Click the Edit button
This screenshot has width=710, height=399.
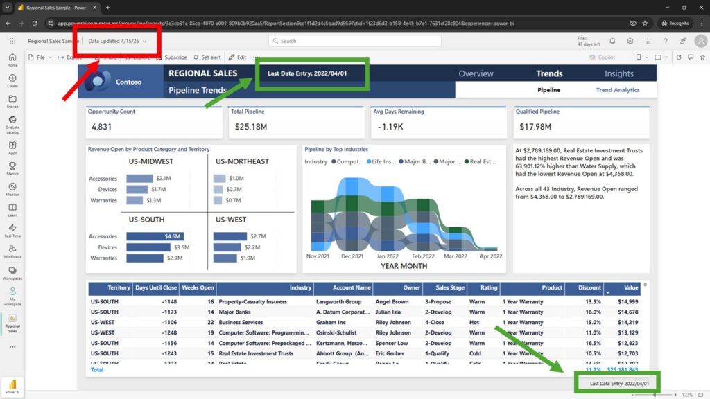(x=238, y=57)
